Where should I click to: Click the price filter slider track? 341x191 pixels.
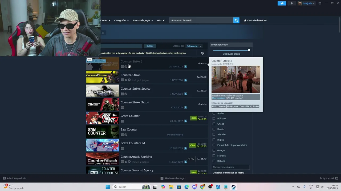231,50
